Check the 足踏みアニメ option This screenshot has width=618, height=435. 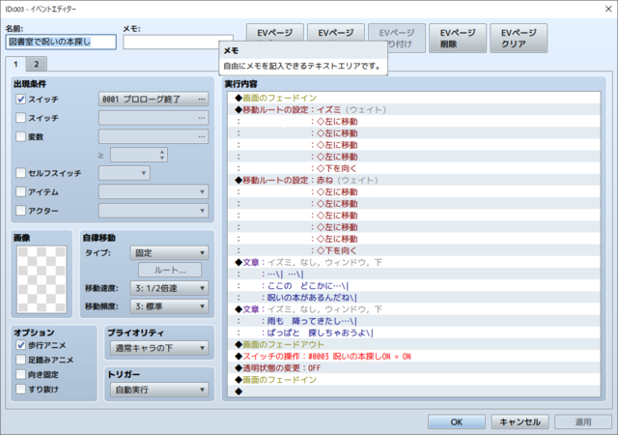(21, 360)
